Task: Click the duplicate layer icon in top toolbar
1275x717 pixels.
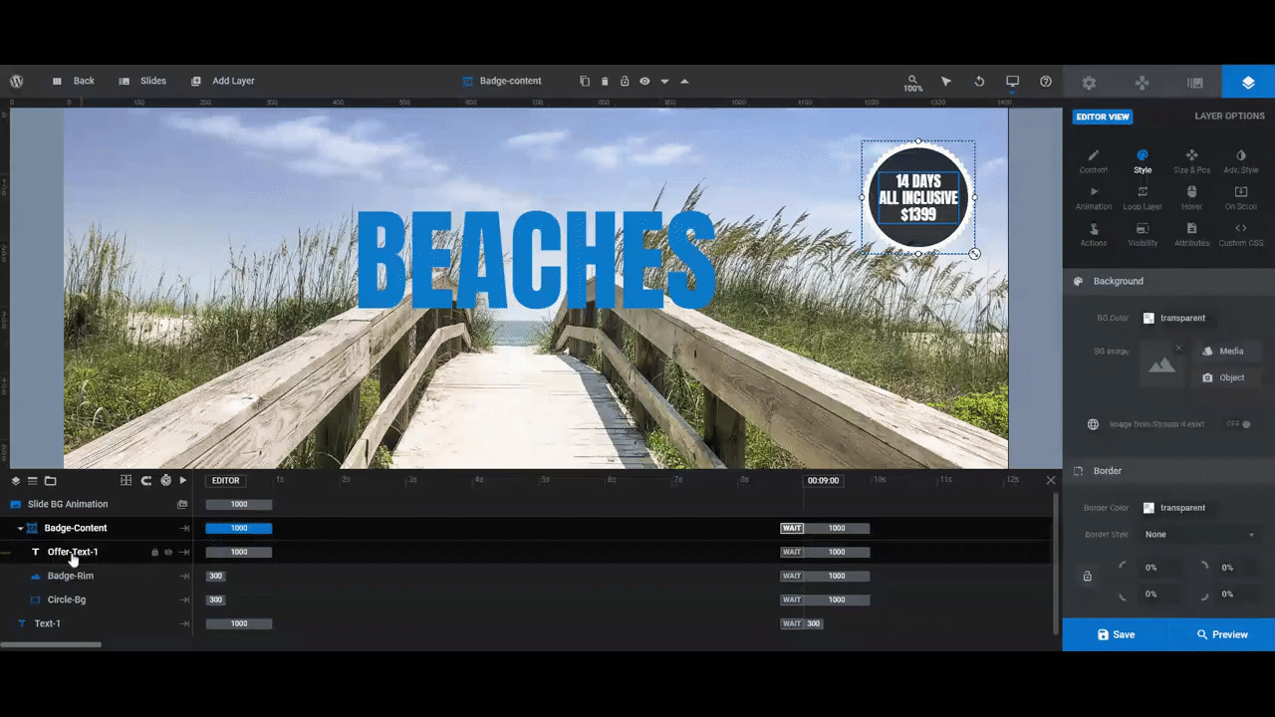Action: [585, 82]
